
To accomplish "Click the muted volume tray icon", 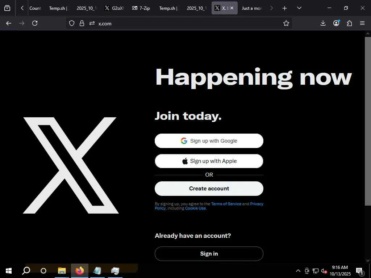I will coord(324,271).
